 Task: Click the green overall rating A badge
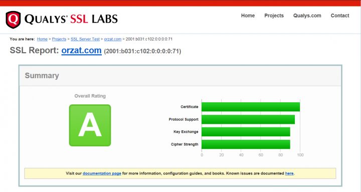pyautogui.click(x=90, y=125)
